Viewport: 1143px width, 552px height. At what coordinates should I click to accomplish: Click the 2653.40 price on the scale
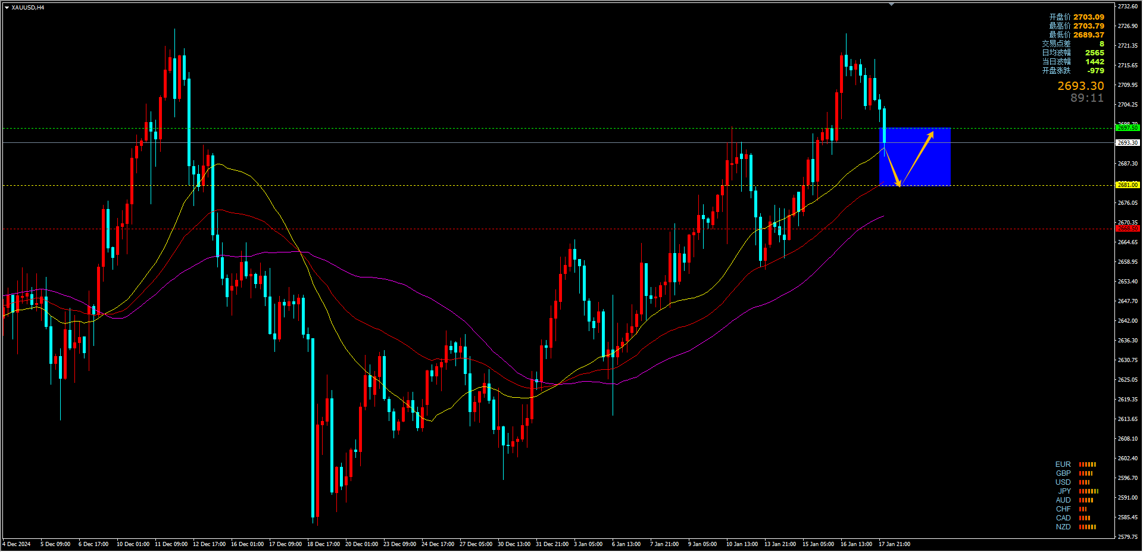coord(1128,282)
